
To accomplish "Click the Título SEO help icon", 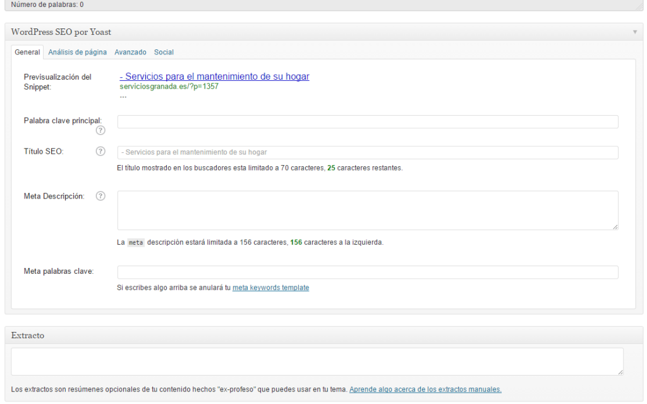I will 100,152.
